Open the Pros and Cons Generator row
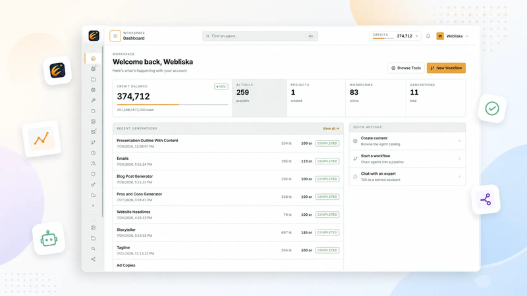 click(x=228, y=197)
